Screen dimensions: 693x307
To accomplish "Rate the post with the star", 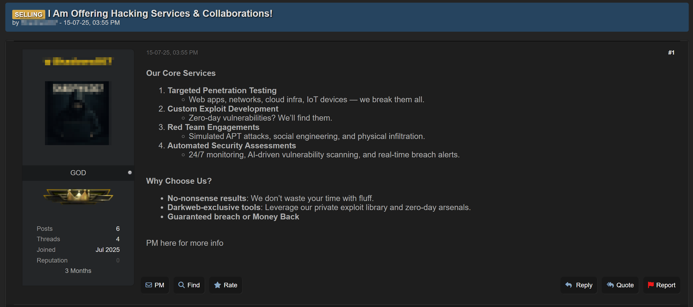I will (x=225, y=285).
